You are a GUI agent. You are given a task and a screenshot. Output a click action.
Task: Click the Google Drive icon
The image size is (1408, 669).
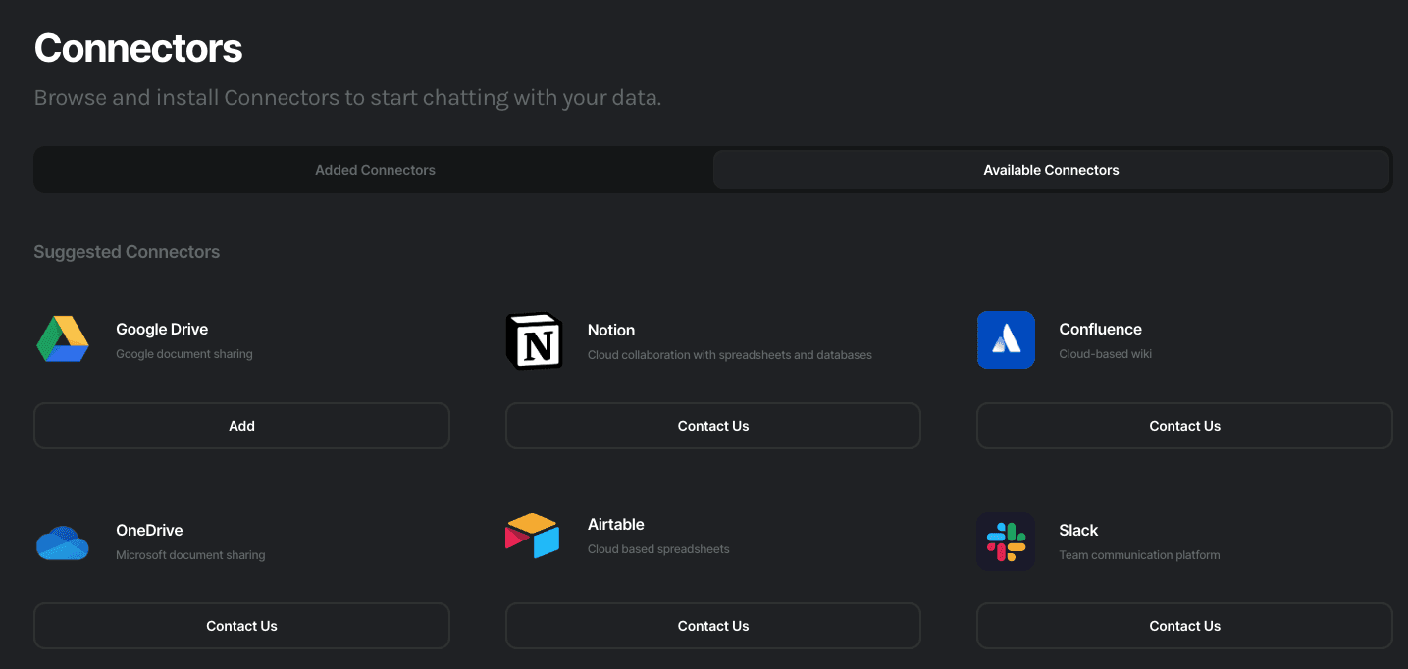[63, 339]
